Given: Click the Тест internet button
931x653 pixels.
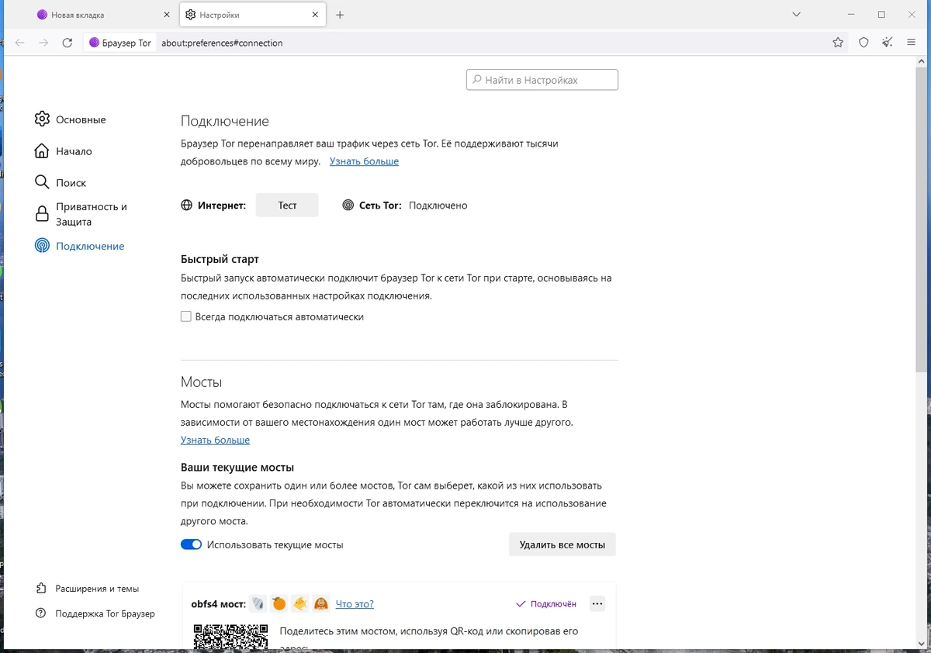Looking at the screenshot, I should 287,206.
